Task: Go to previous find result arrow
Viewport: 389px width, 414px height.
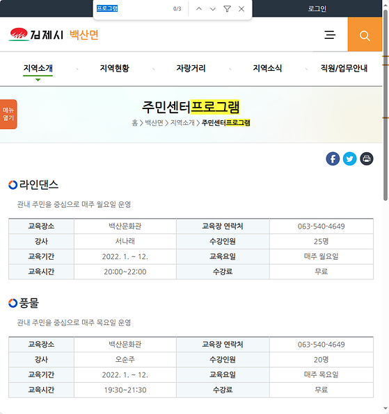Action: point(199,9)
